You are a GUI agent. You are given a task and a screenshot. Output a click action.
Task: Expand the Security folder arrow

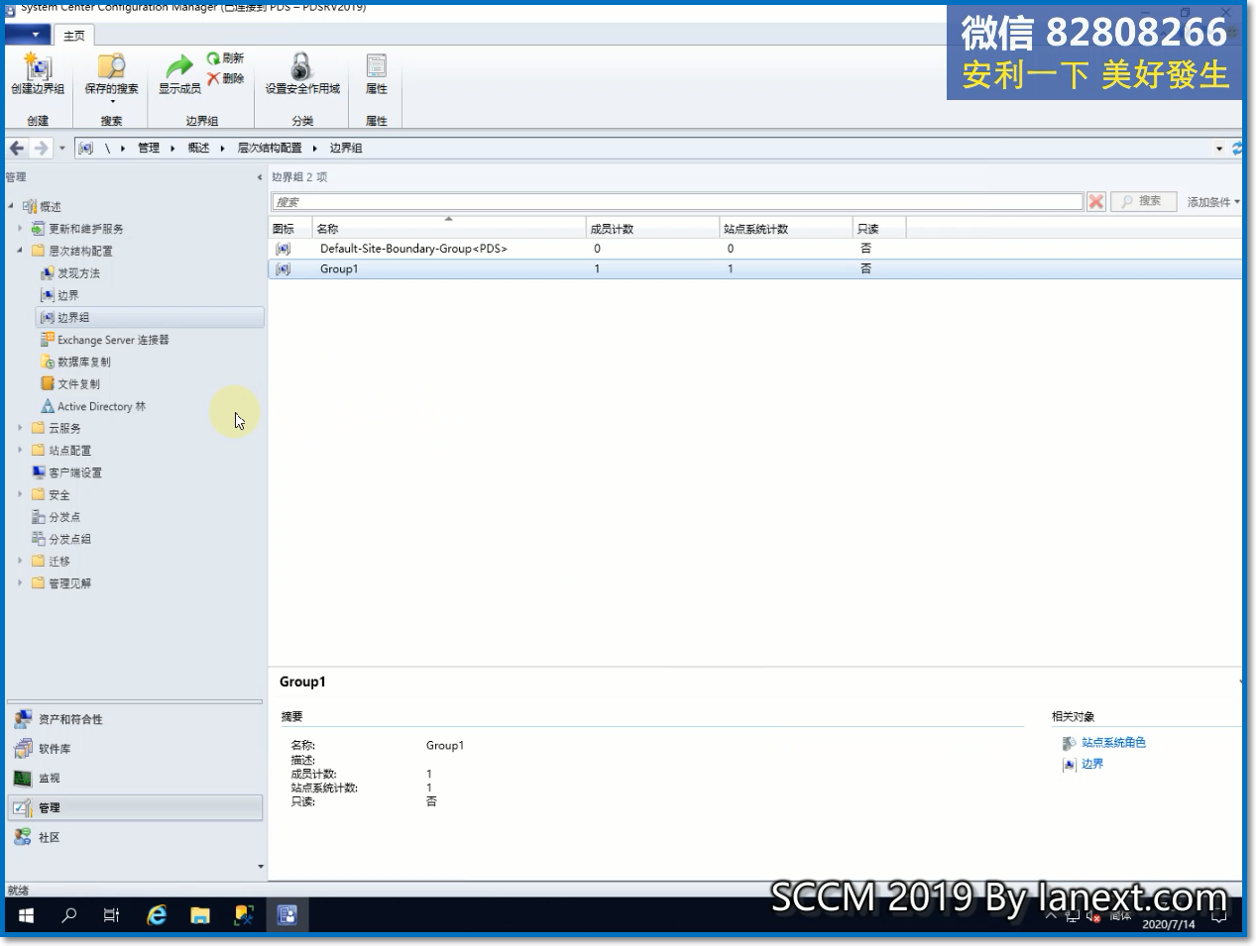(x=20, y=494)
